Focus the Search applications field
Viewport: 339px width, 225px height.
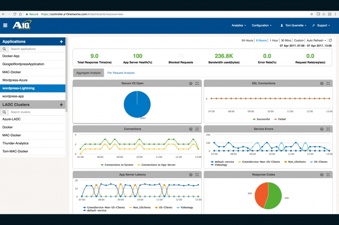[37, 49]
